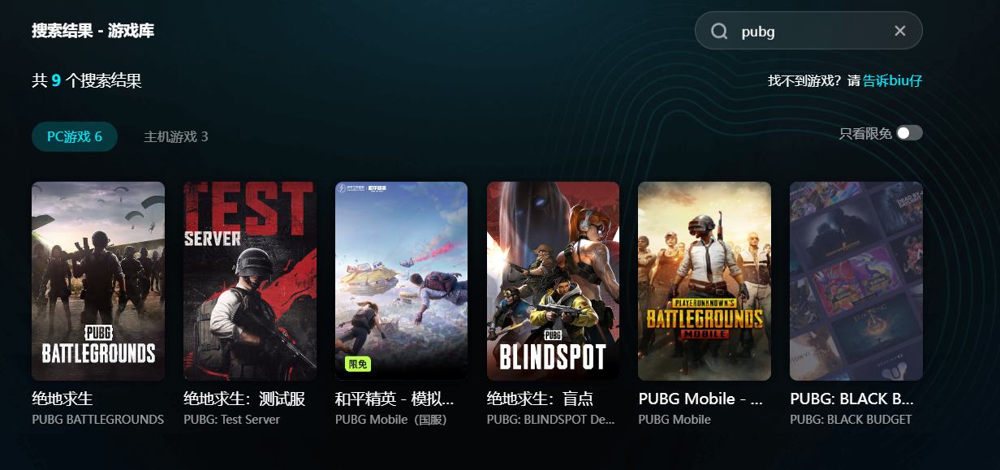The width and height of the screenshot is (1000, 470).
Task: Open the 告诉biu仔 link
Action: pos(893,80)
